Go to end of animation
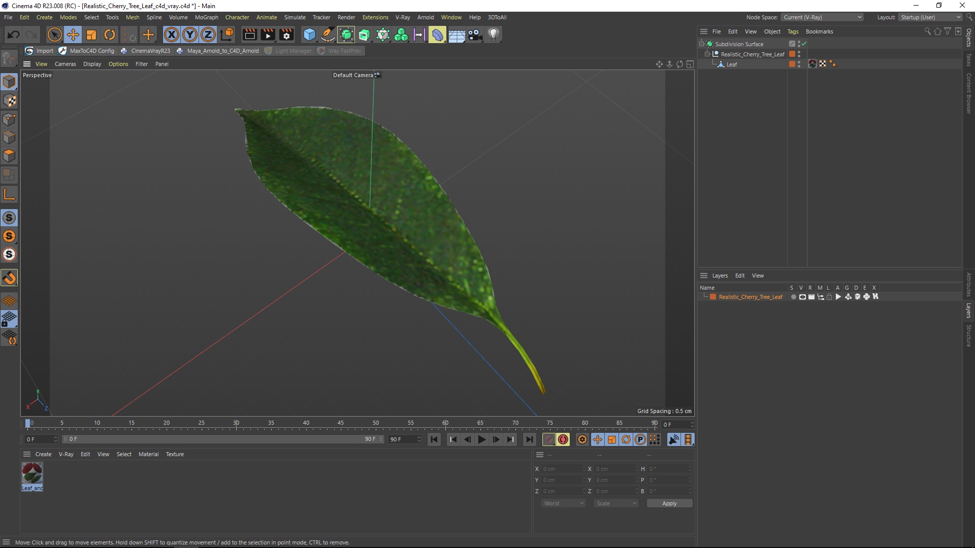The width and height of the screenshot is (975, 548). coord(530,439)
